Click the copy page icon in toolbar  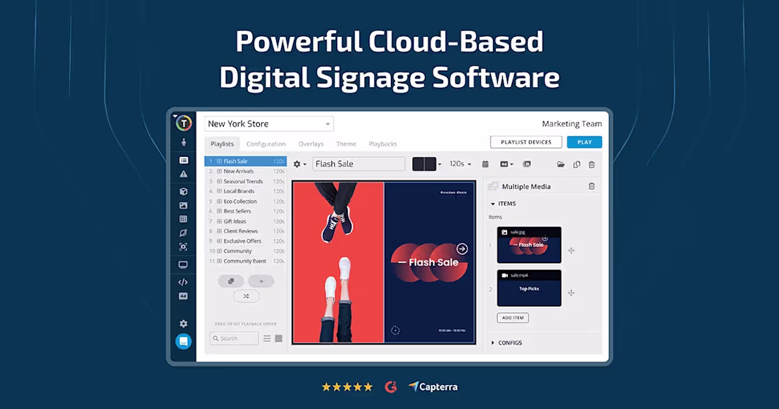[576, 164]
